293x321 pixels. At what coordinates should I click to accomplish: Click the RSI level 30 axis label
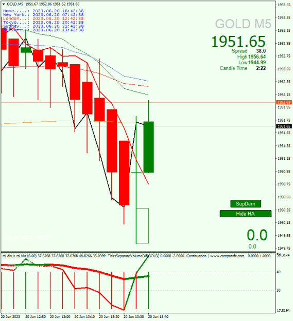click(279, 290)
